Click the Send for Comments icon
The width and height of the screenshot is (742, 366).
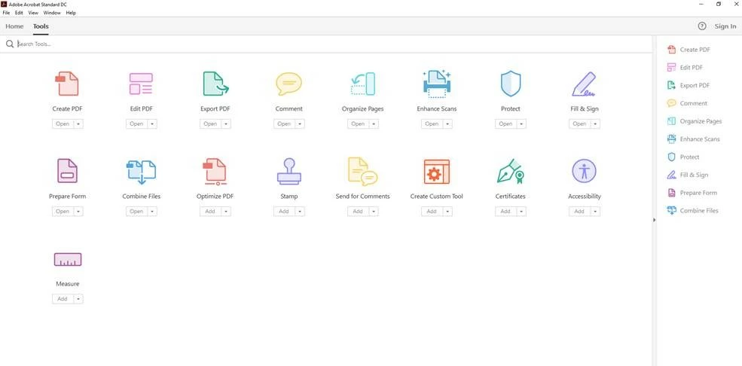coord(362,171)
